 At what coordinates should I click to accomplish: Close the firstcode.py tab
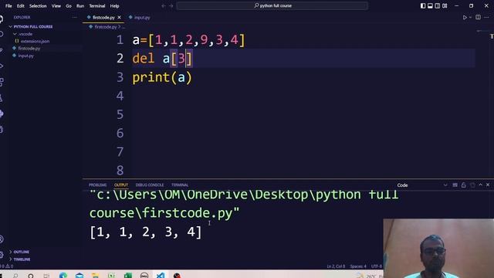(x=120, y=18)
